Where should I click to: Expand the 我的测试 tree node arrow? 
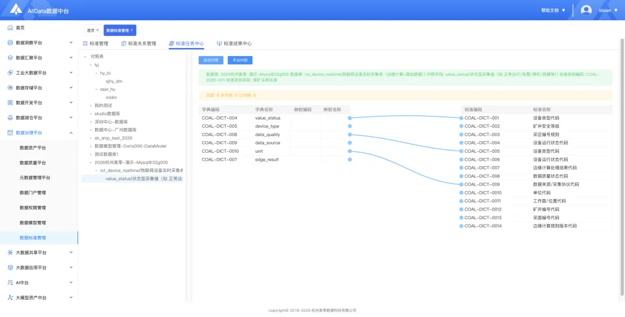[91, 105]
